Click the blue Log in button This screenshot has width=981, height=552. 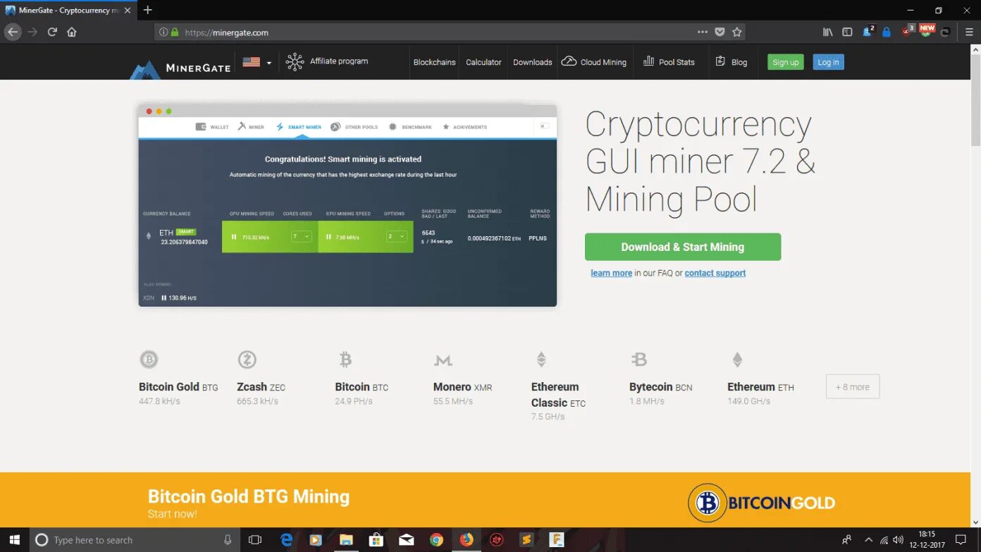(828, 62)
